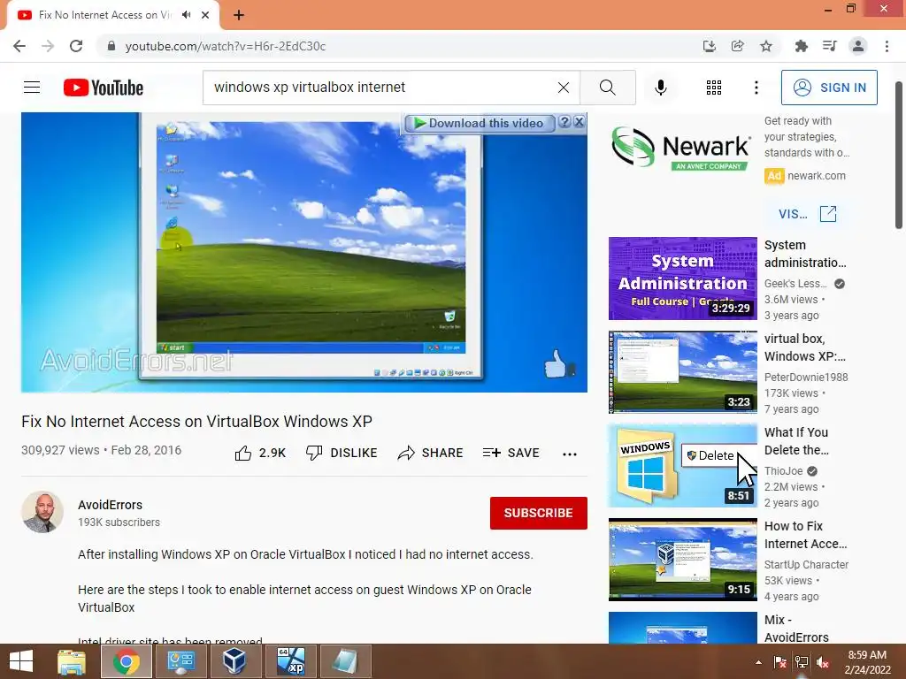This screenshot has width=906, height=679.
Task: Close the YouTube browser tab
Action: tap(205, 15)
